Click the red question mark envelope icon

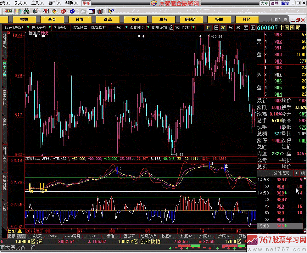click(x=46, y=11)
